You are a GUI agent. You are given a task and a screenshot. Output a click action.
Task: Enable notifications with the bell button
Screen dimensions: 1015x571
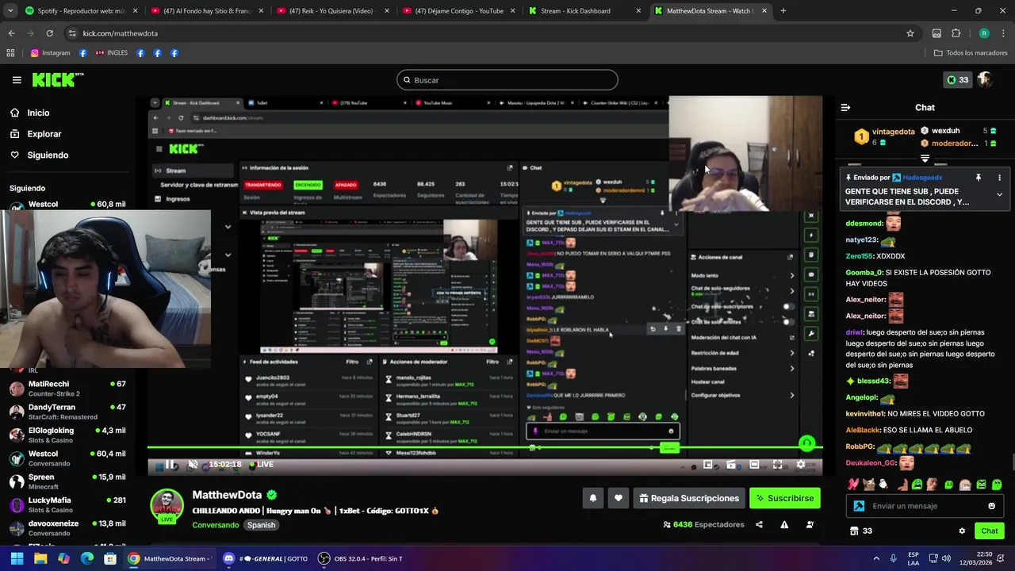coord(592,498)
